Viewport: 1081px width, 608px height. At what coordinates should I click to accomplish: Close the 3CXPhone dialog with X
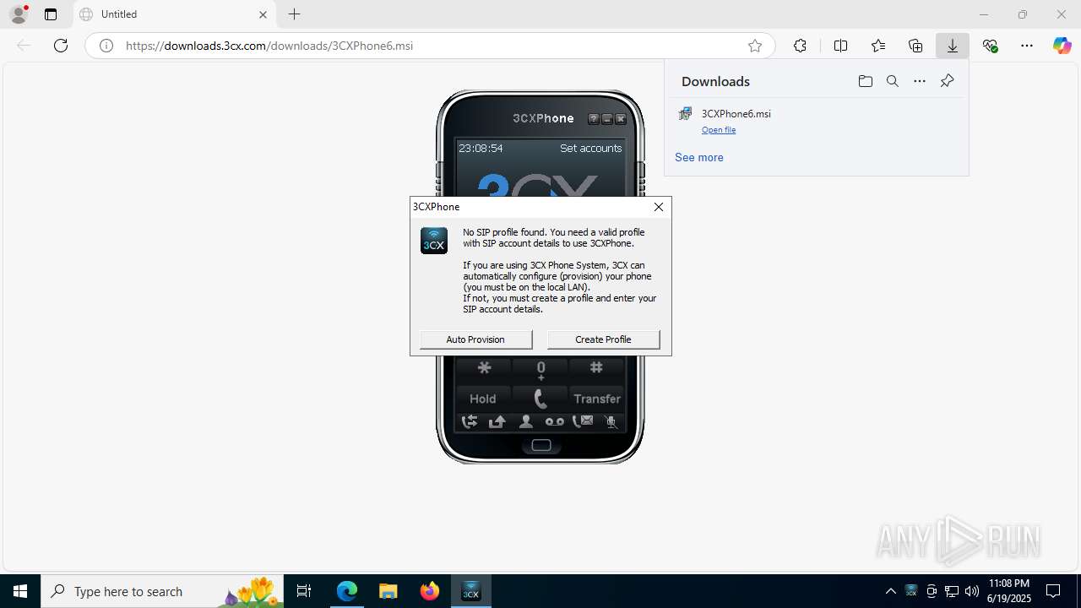[659, 207]
